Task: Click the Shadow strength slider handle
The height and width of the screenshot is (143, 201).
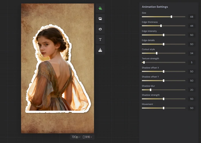Action: pos(164,99)
